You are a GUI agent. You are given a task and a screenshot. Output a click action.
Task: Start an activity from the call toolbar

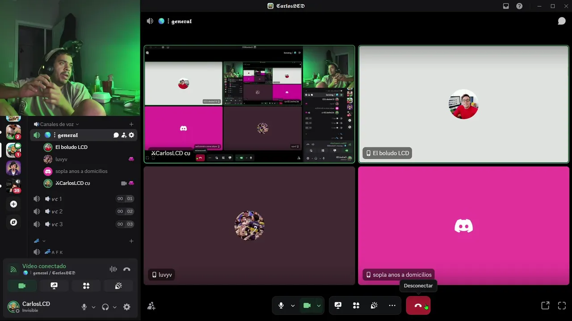tap(356, 305)
